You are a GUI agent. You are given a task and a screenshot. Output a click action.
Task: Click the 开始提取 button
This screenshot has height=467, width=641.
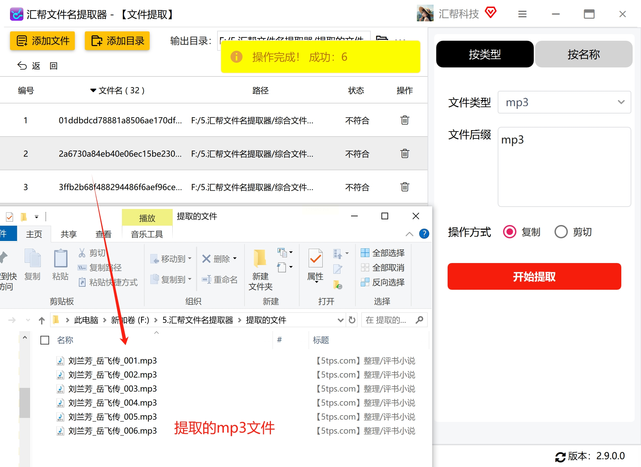point(534,276)
